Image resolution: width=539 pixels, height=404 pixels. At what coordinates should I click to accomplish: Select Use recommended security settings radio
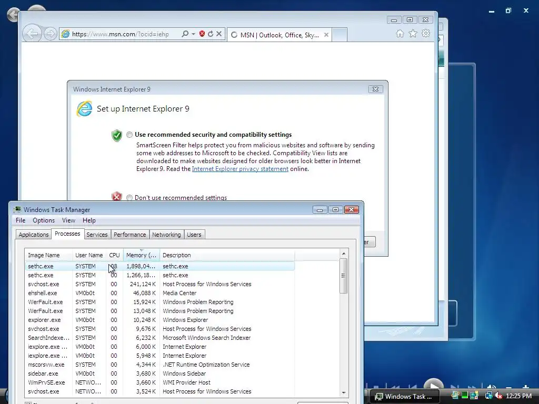click(x=129, y=135)
